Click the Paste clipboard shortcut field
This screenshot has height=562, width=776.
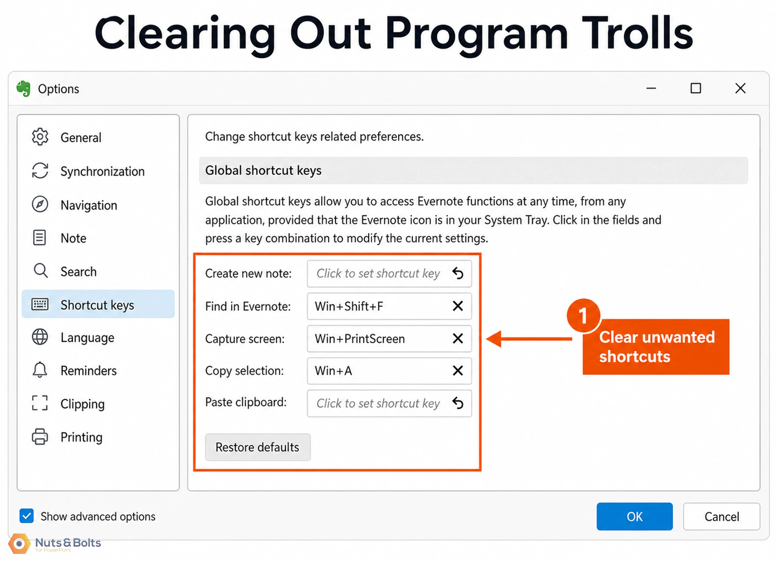(389, 403)
